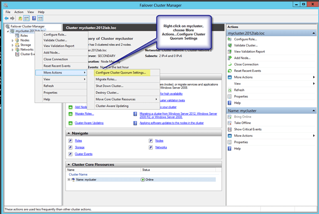Collapse the Cluster Core Resources section

point(68,164)
